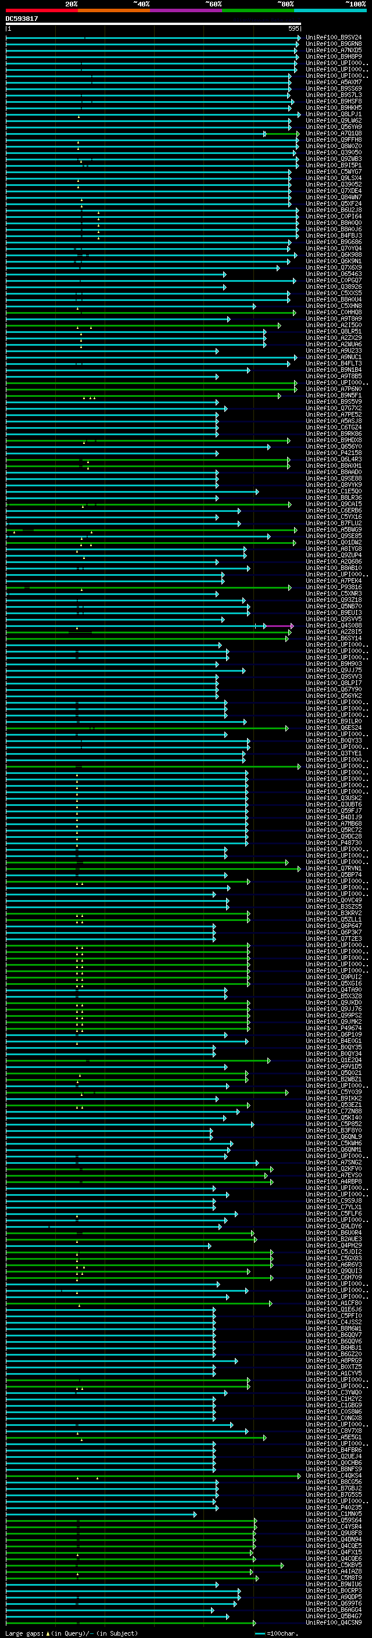Select the UniRef100_B9SS69 label

pos(334,89)
